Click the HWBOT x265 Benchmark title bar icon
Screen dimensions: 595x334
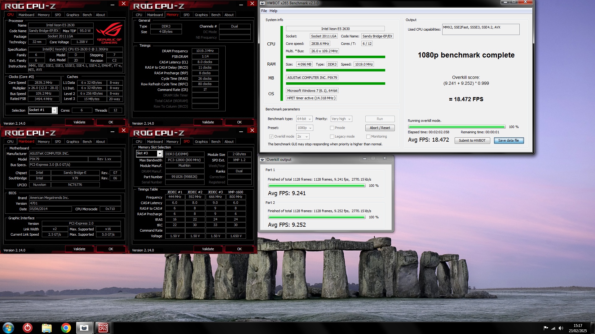click(x=262, y=3)
